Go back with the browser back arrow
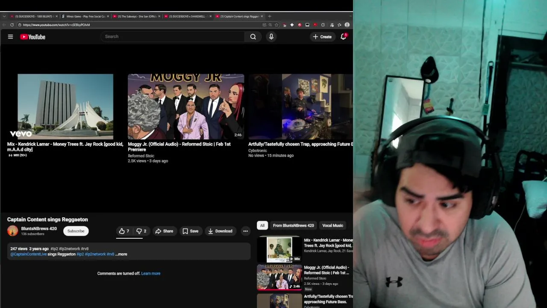 click(x=4, y=25)
